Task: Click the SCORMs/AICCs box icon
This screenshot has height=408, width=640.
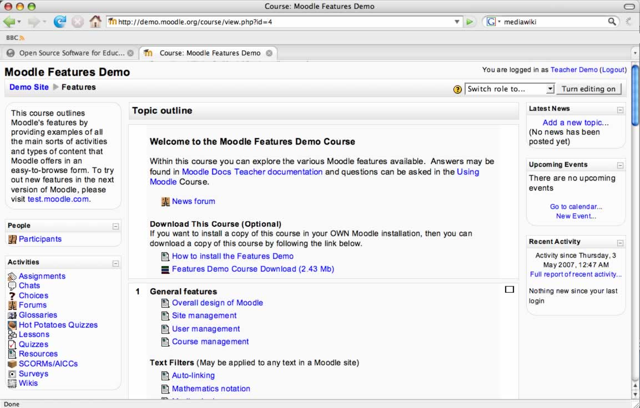Action: pos(12,364)
